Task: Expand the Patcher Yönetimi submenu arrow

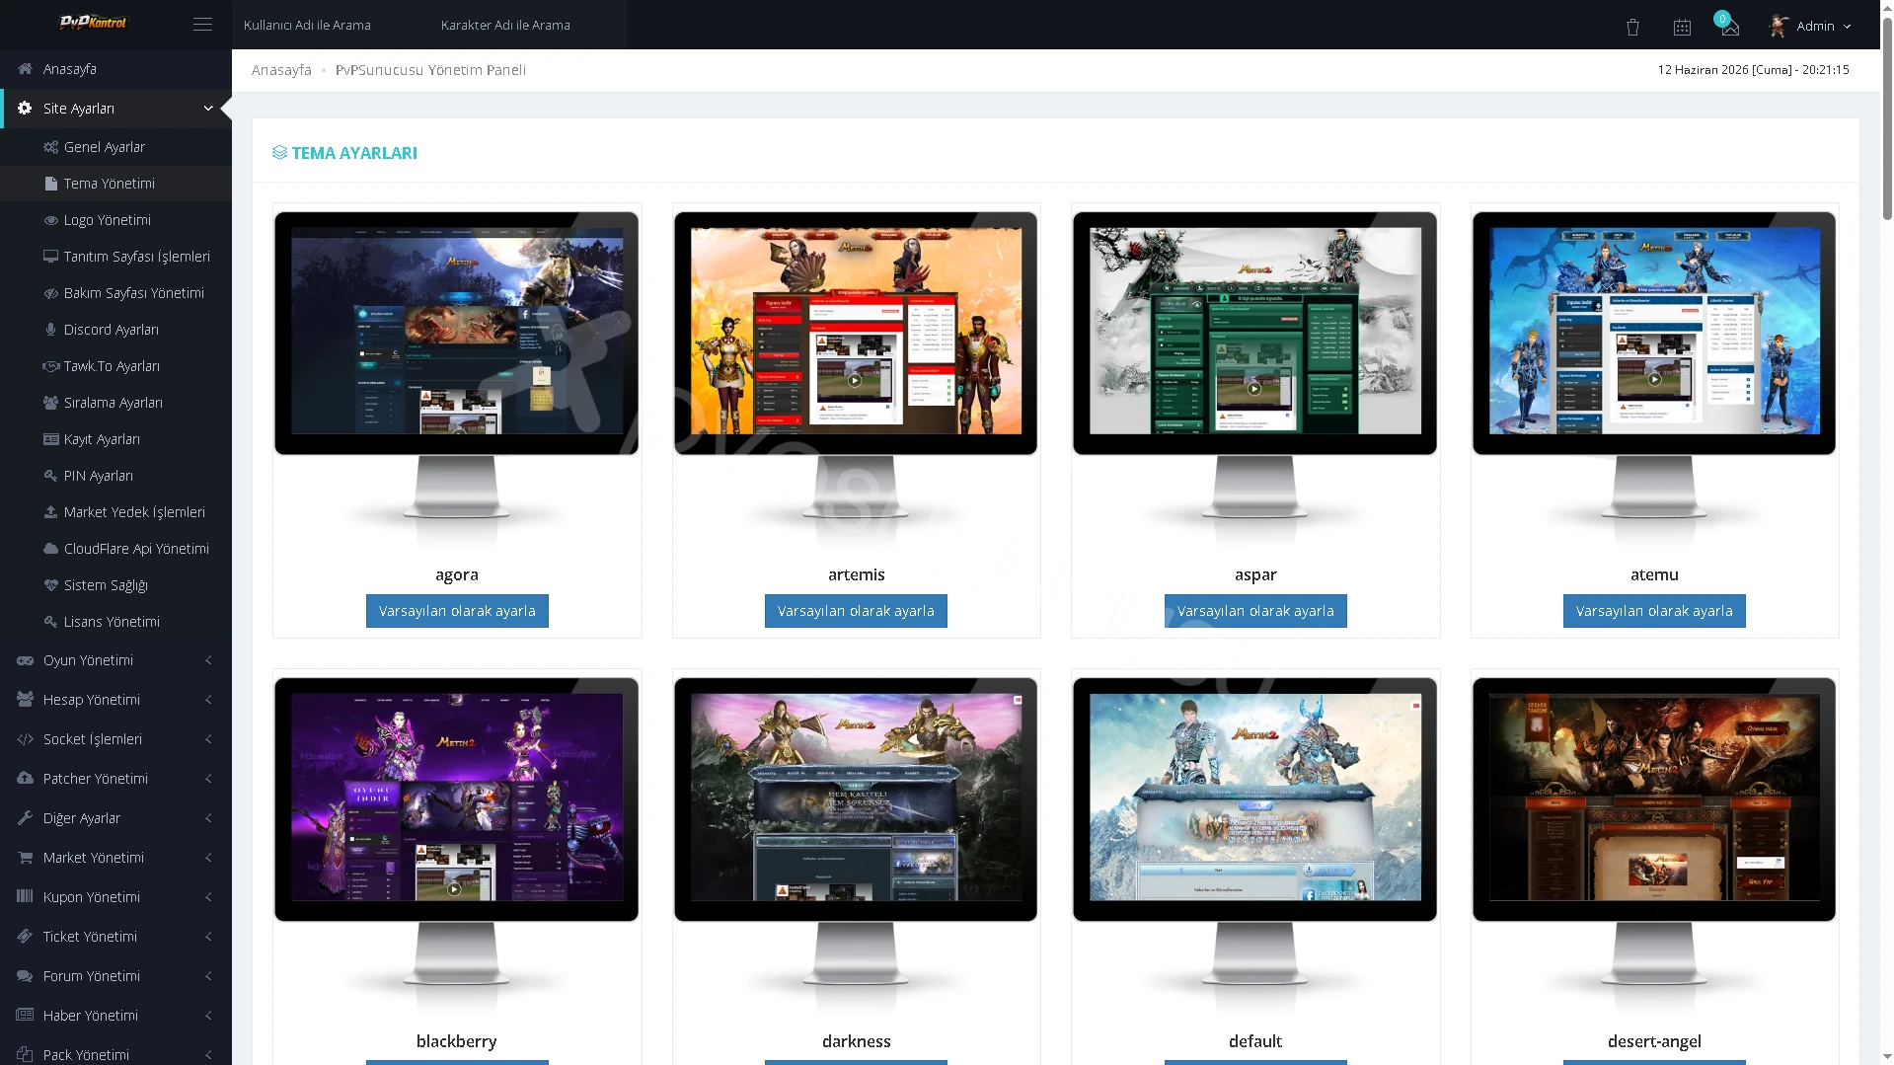Action: [x=208, y=779]
